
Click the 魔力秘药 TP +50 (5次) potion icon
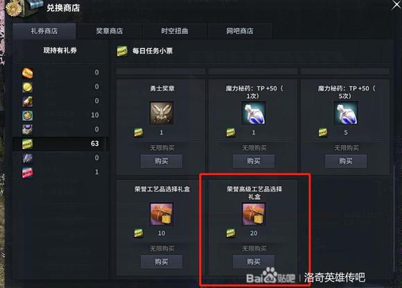(x=346, y=113)
